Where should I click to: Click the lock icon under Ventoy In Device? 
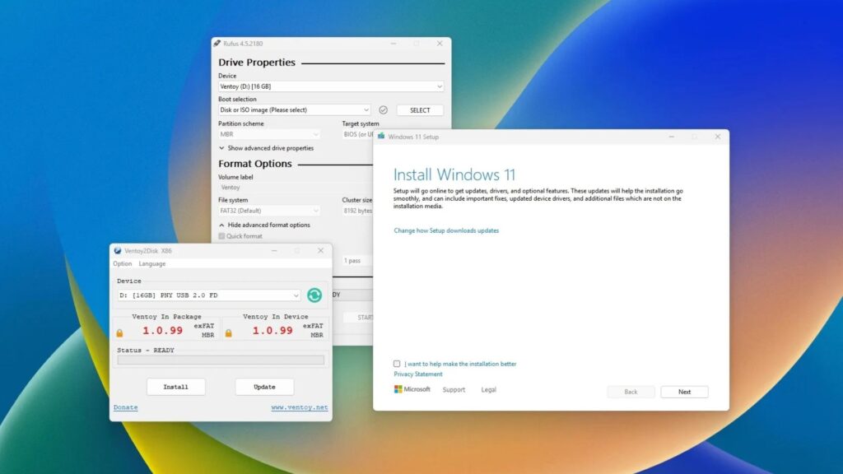[229, 332]
